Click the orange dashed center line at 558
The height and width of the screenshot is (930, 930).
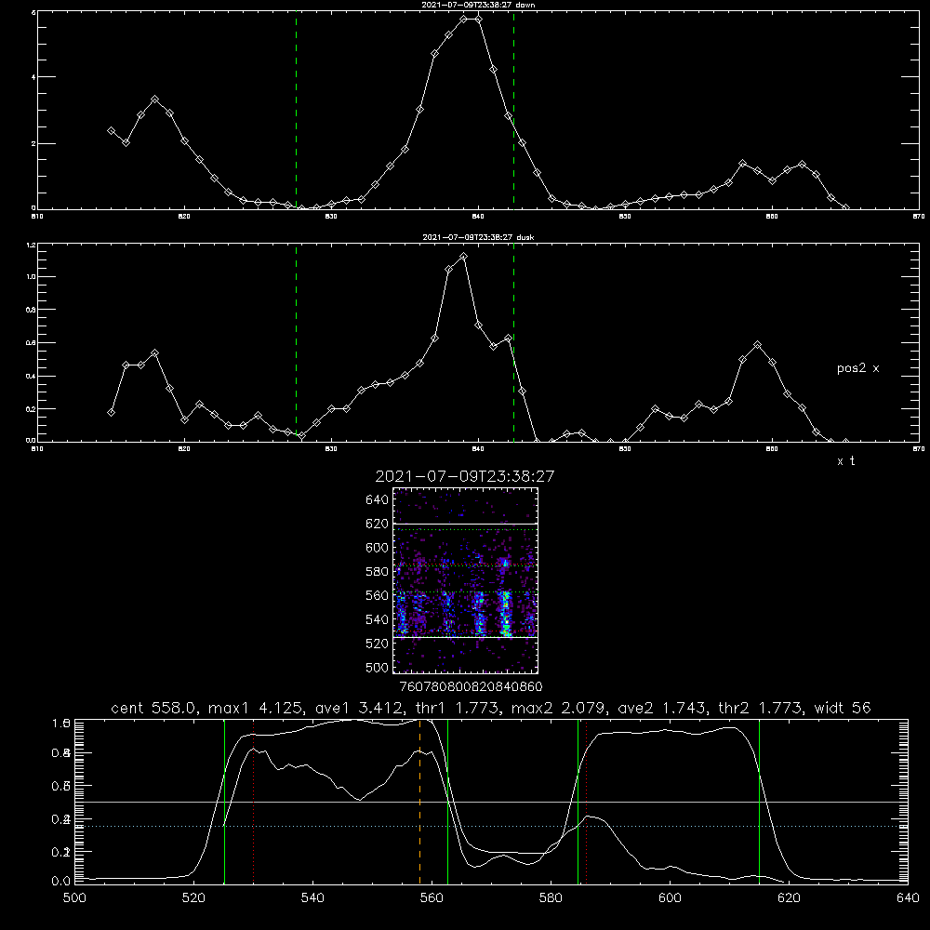point(420,802)
